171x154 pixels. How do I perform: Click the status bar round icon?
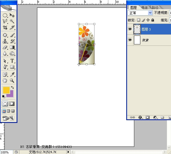click(16, 152)
